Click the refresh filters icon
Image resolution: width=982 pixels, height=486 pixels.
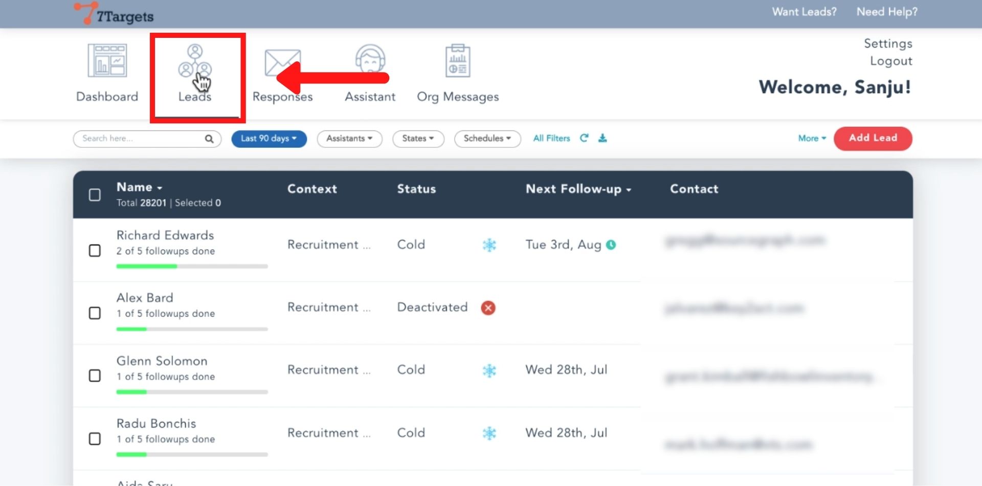pyautogui.click(x=584, y=138)
